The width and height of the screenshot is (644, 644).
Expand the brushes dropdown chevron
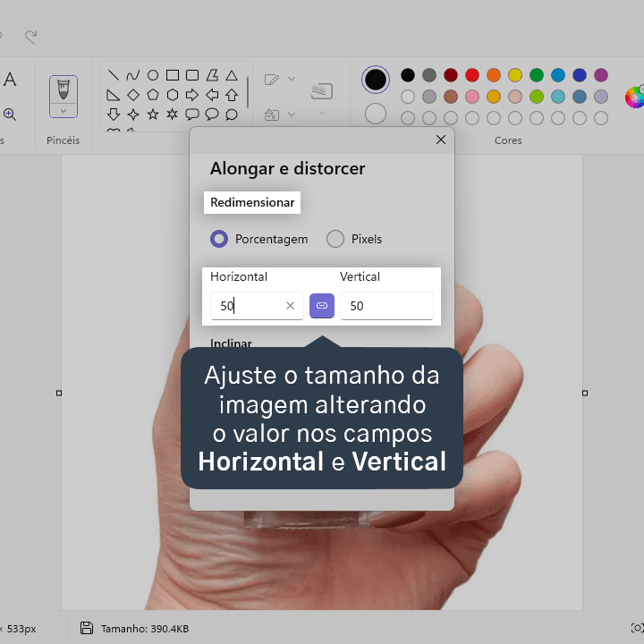point(64,111)
